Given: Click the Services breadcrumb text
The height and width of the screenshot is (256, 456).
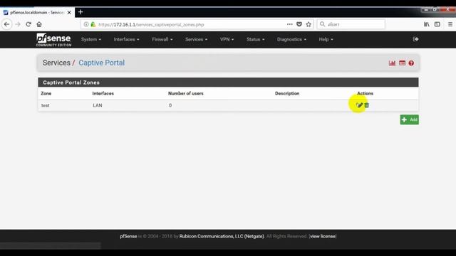Looking at the screenshot, I should 56,63.
